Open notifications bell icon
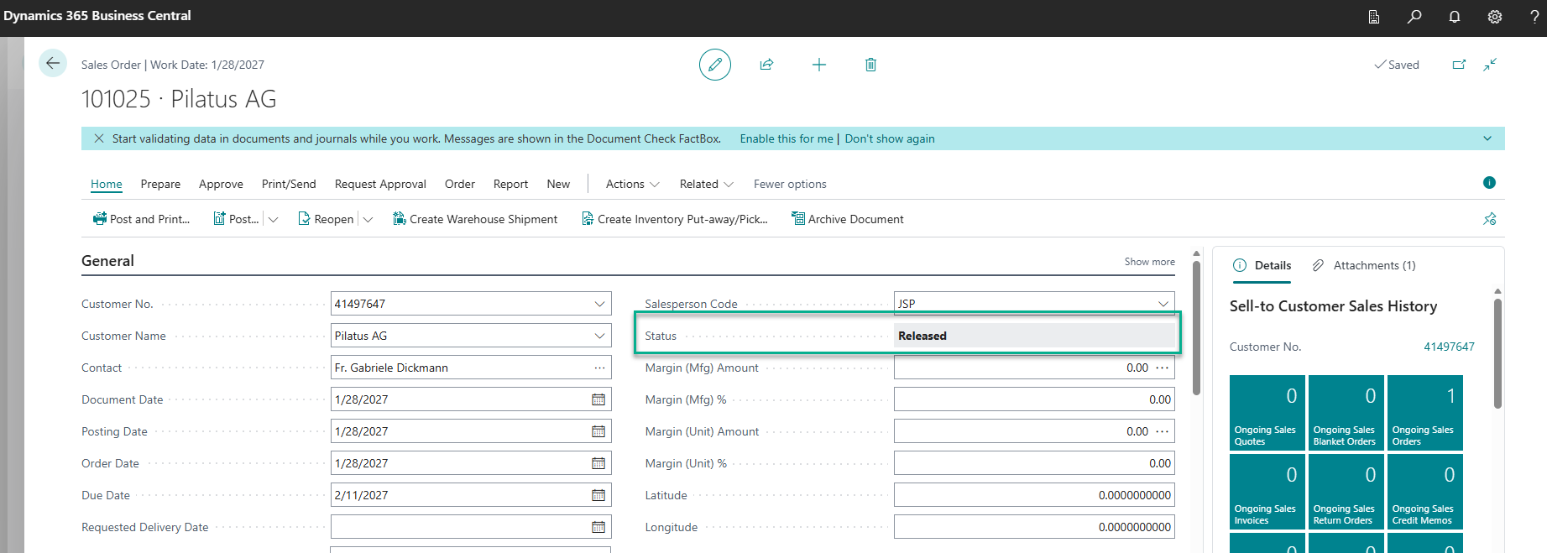 tap(1455, 16)
